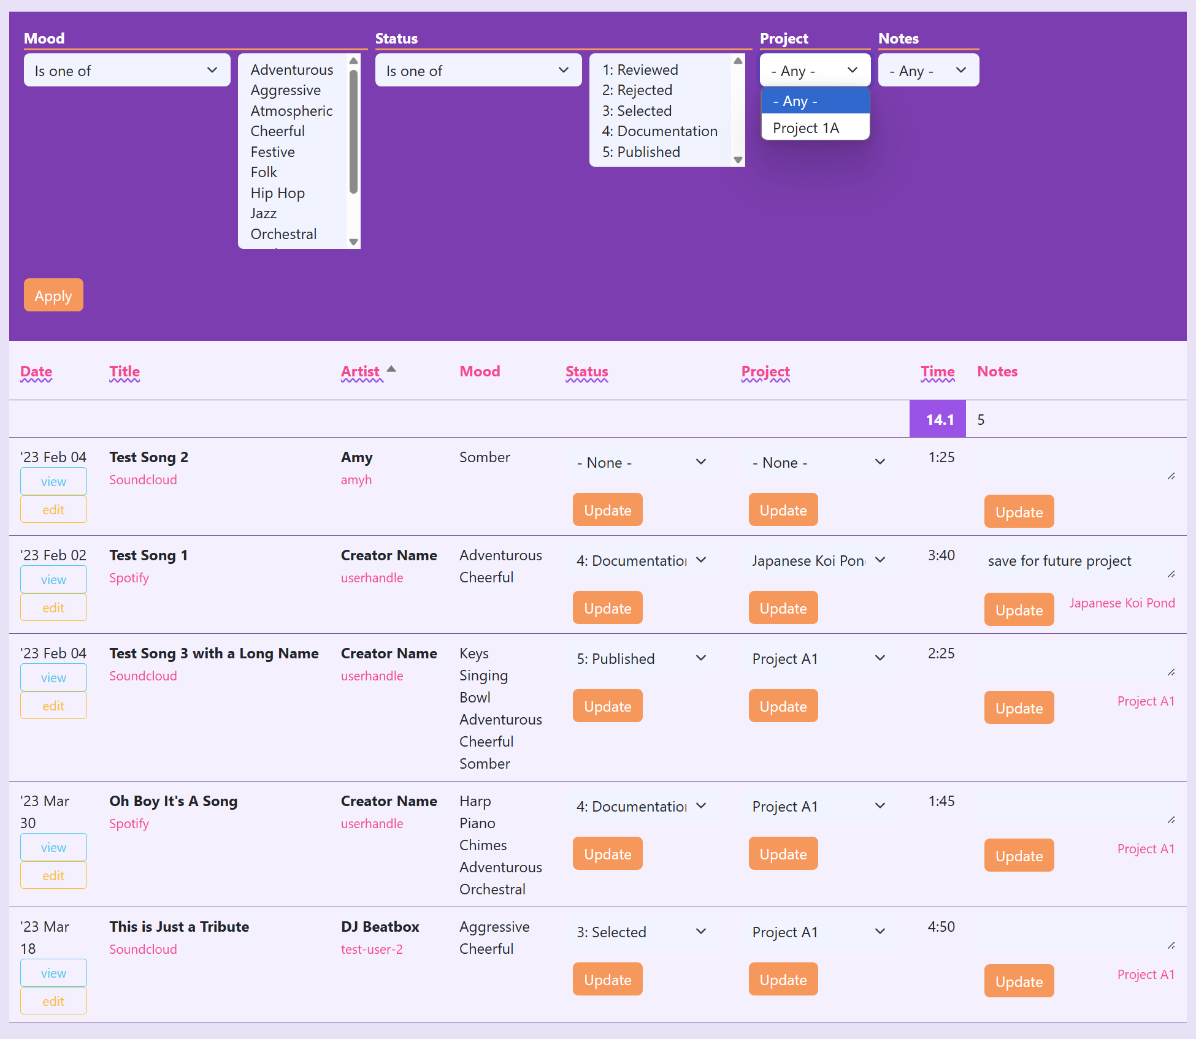The width and height of the screenshot is (1196, 1039).
Task: Select '3: Selected' status option
Action: pyautogui.click(x=637, y=111)
